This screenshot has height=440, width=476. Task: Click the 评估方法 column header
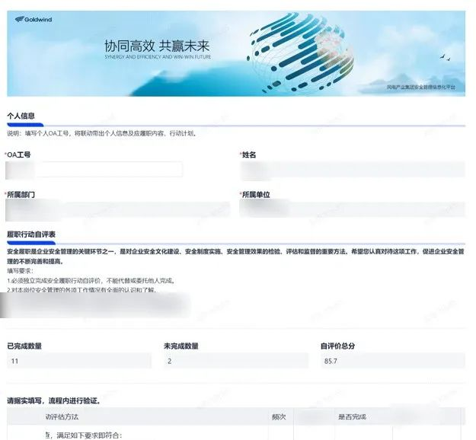(x=62, y=417)
